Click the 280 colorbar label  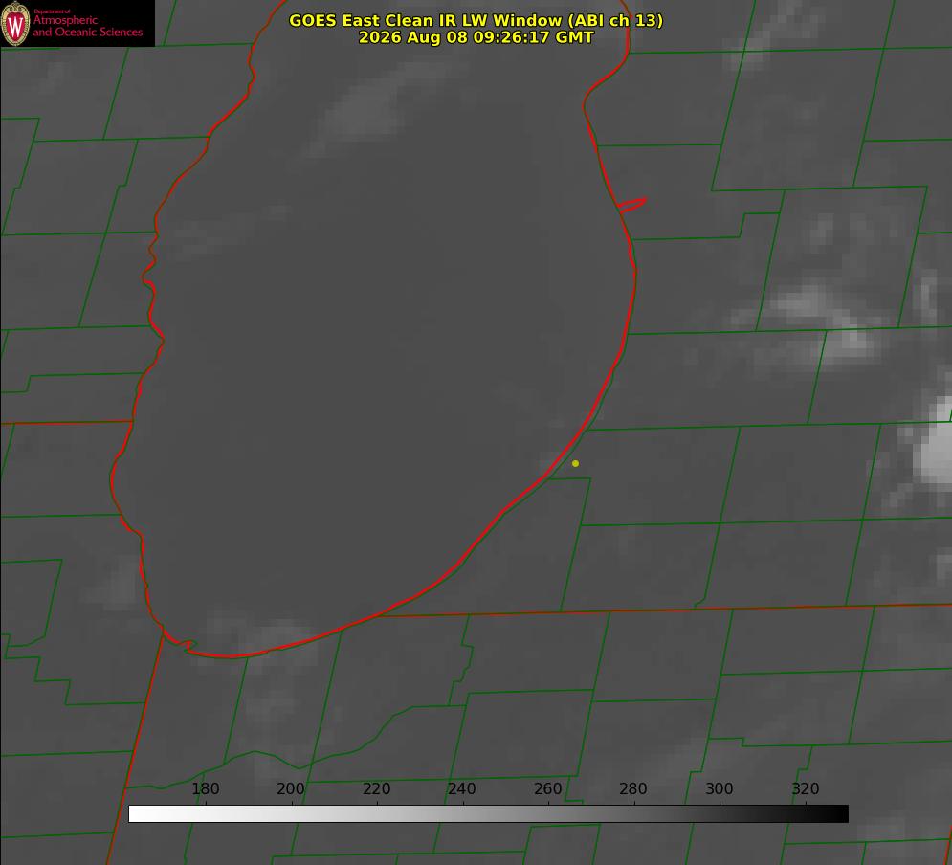(633, 788)
